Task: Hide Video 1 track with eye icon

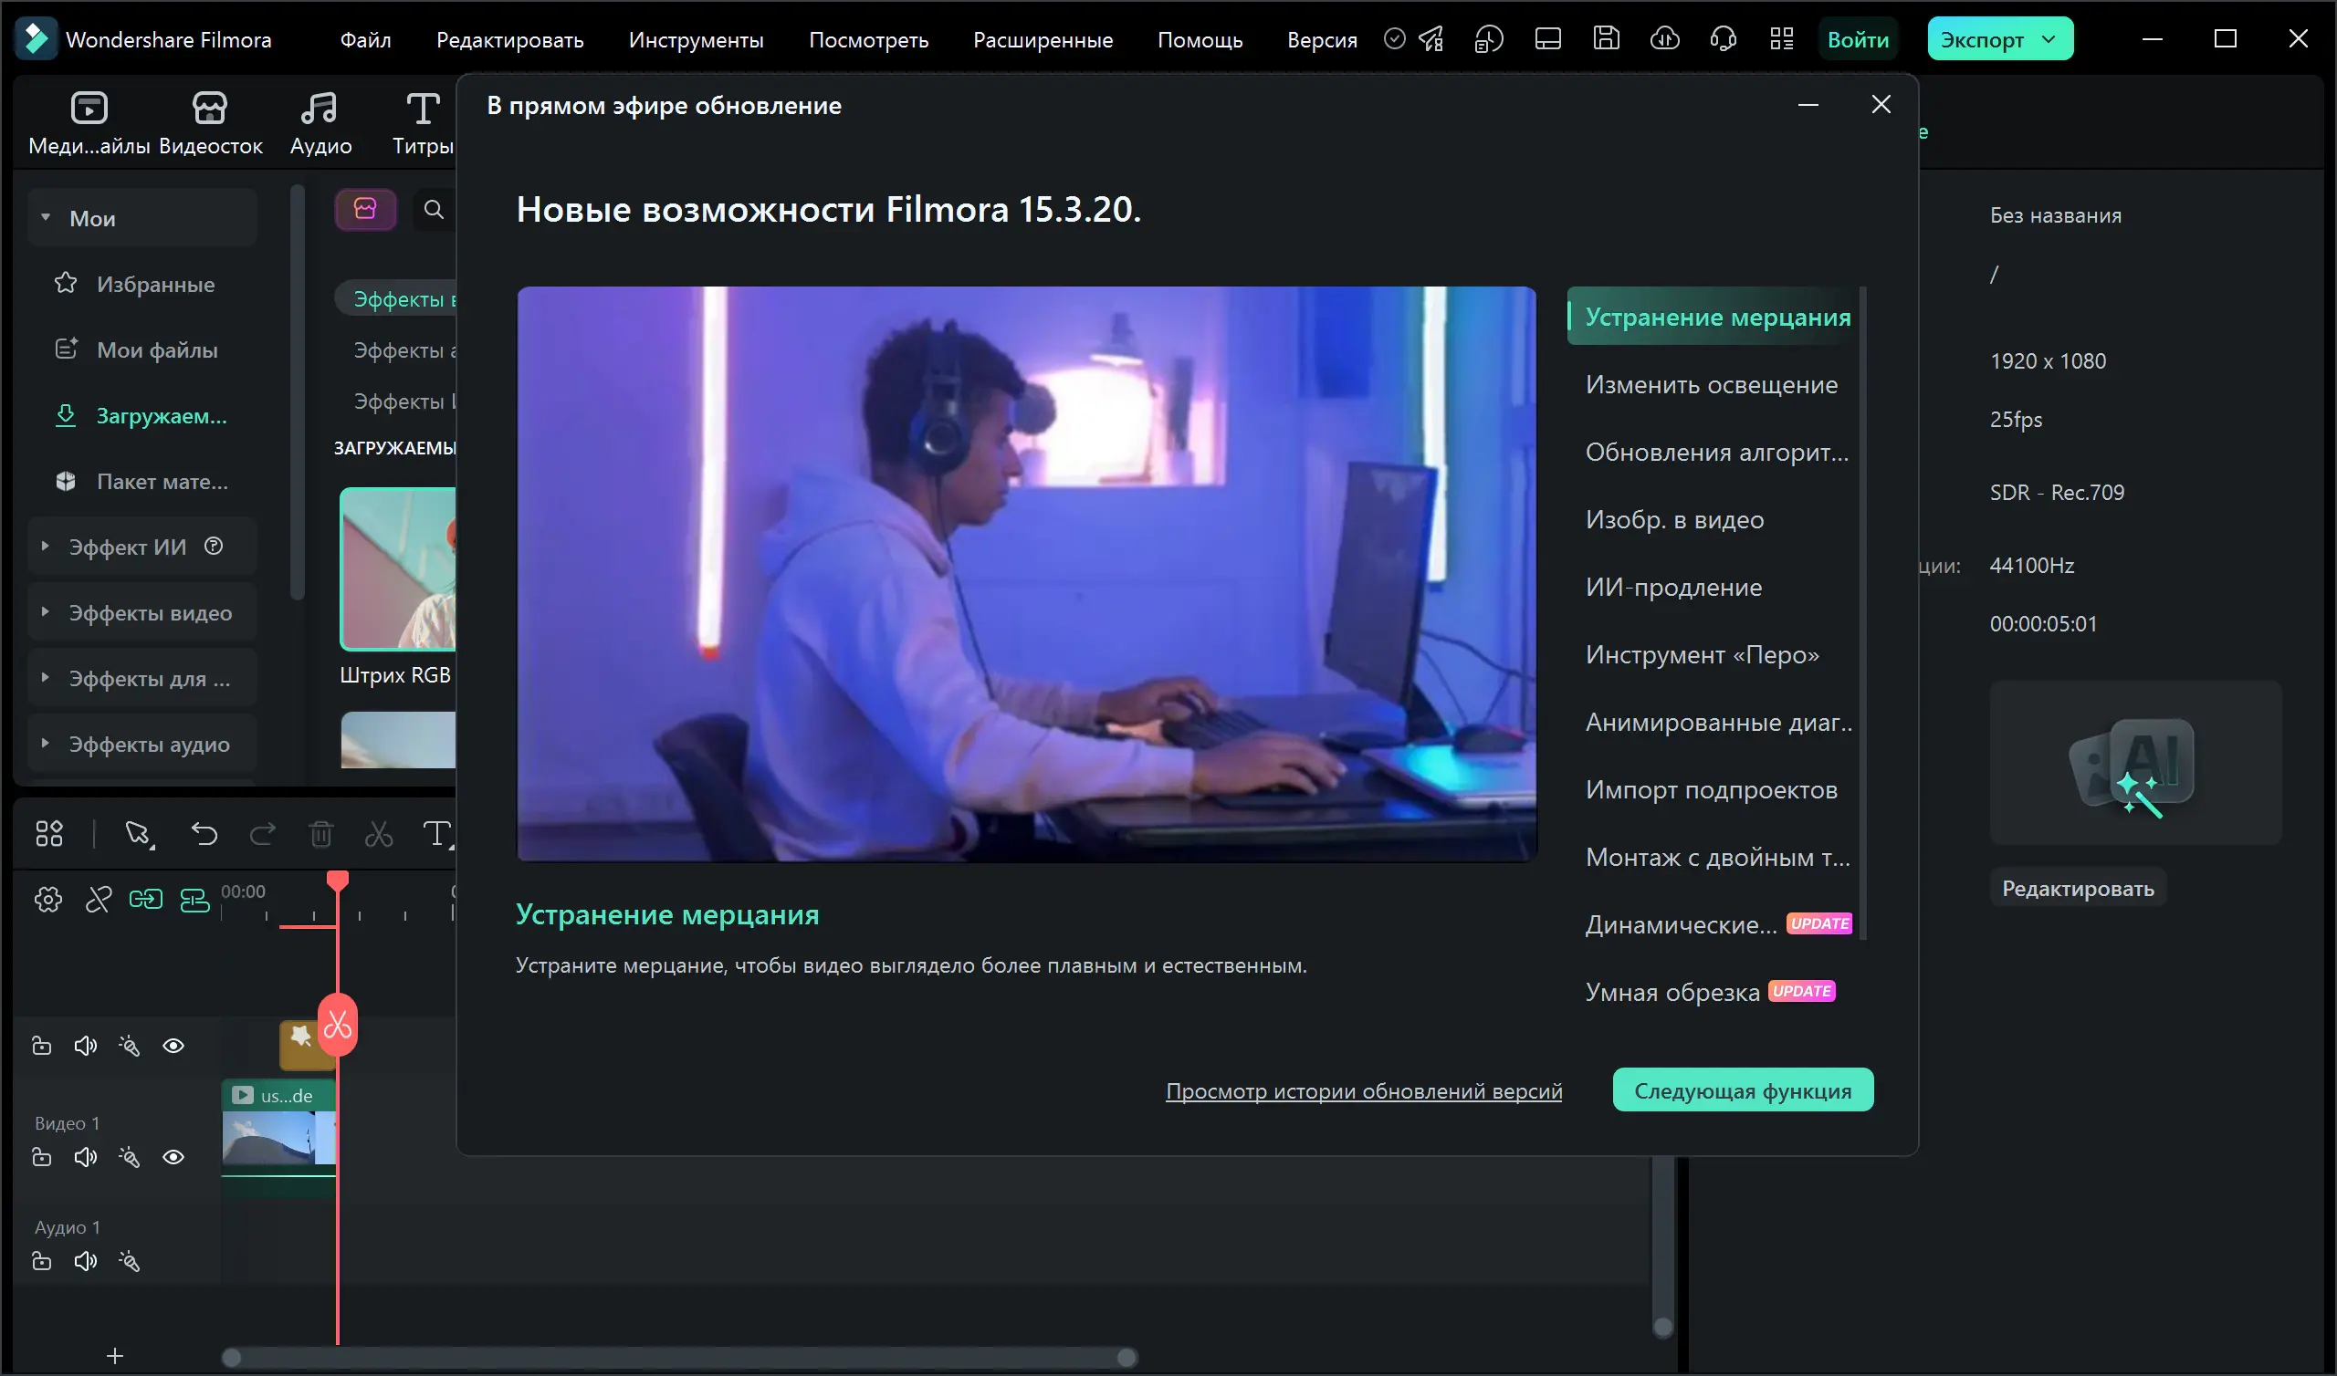Action: (173, 1157)
